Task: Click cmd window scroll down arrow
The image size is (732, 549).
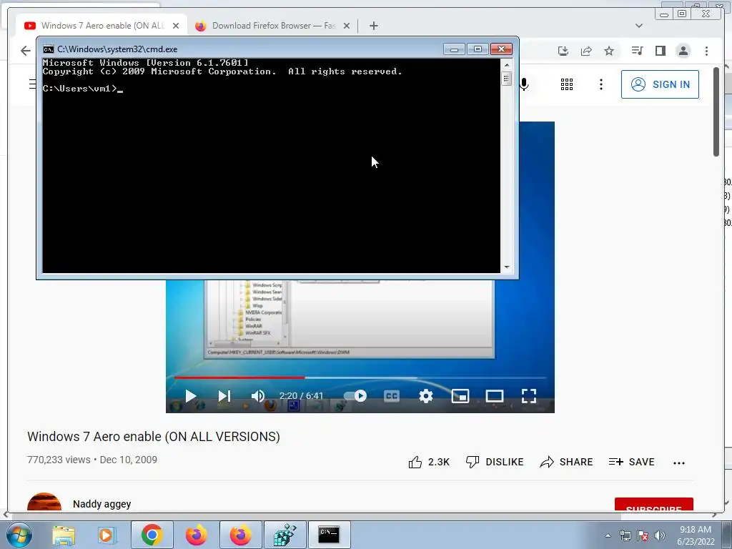Action: click(507, 267)
